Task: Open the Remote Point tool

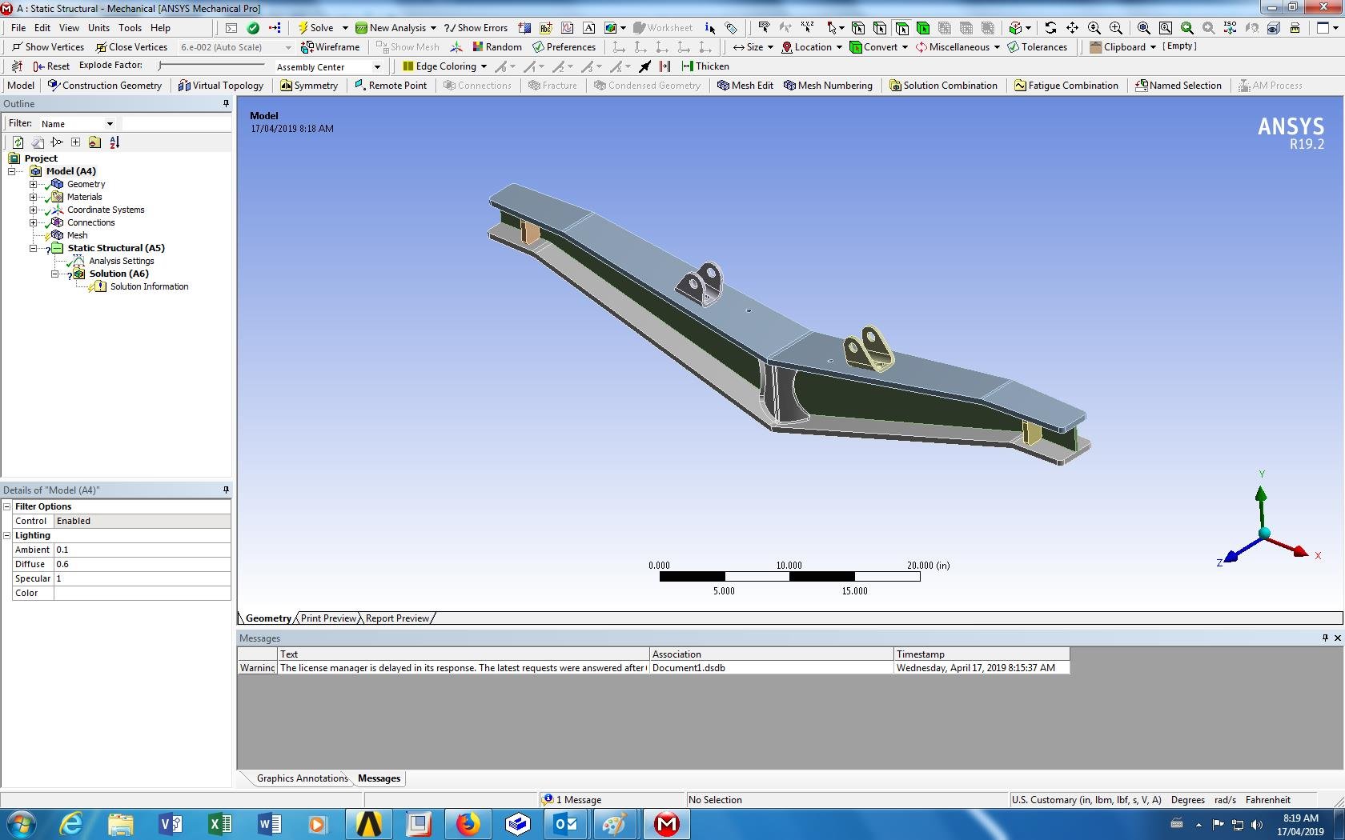Action: [x=391, y=86]
